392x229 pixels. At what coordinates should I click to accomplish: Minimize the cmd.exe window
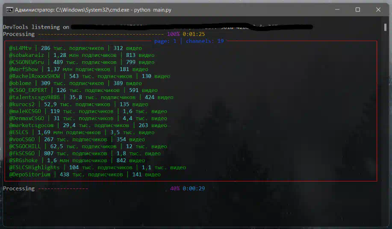pyautogui.click(x=337, y=10)
